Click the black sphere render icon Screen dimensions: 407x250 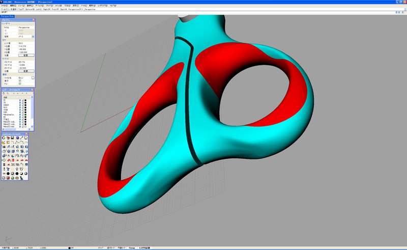pos(8,174)
